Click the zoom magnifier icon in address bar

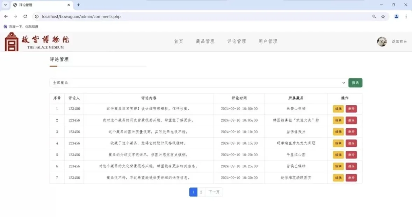tap(374, 16)
